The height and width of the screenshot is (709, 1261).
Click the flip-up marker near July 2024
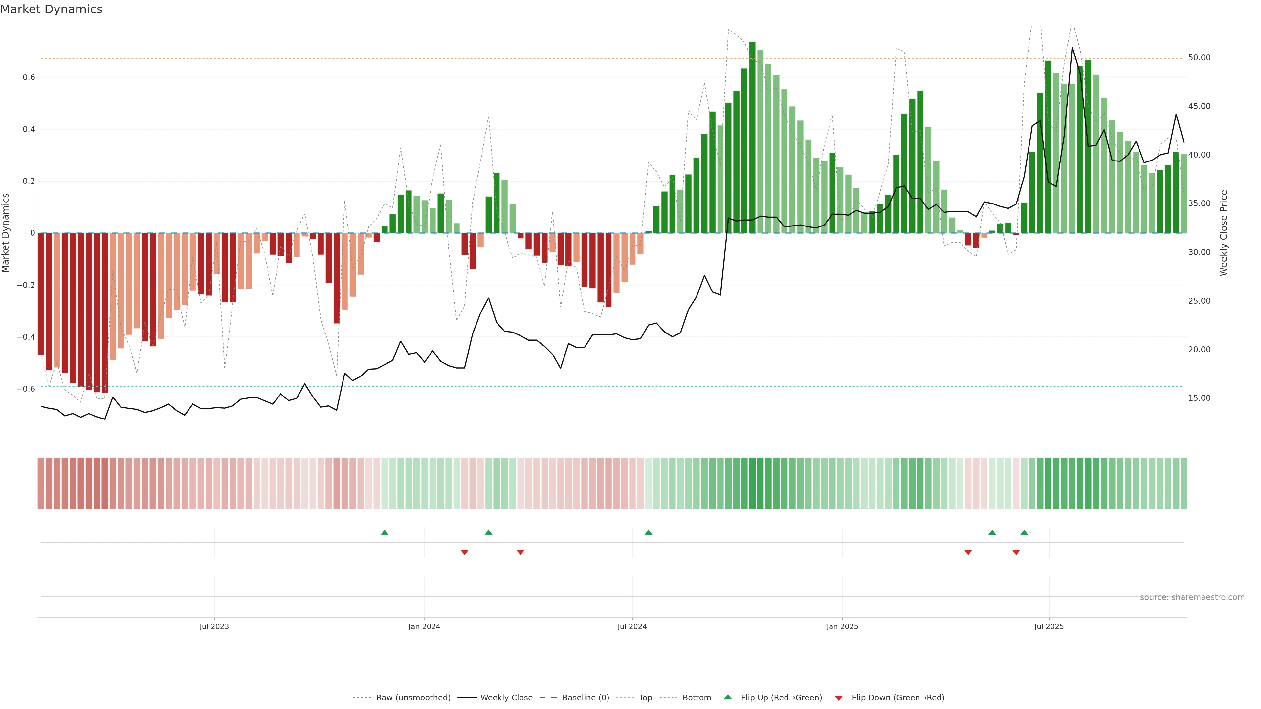pyautogui.click(x=648, y=532)
